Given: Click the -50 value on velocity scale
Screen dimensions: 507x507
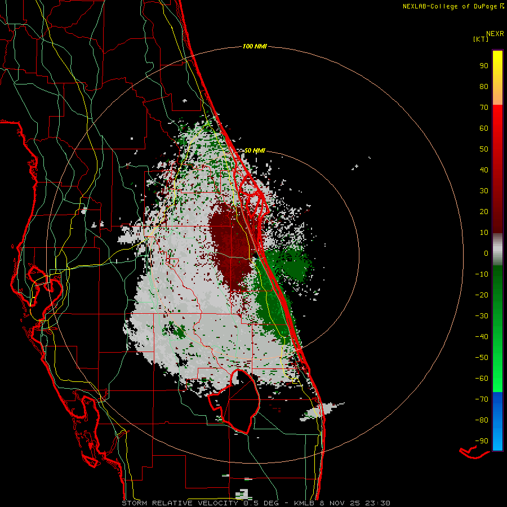Looking at the screenshot, I should (482, 358).
